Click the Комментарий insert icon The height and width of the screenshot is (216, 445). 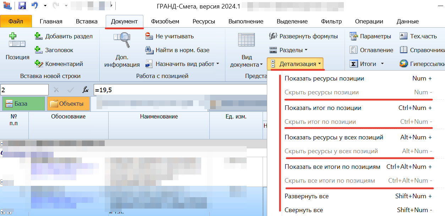pyautogui.click(x=39, y=64)
